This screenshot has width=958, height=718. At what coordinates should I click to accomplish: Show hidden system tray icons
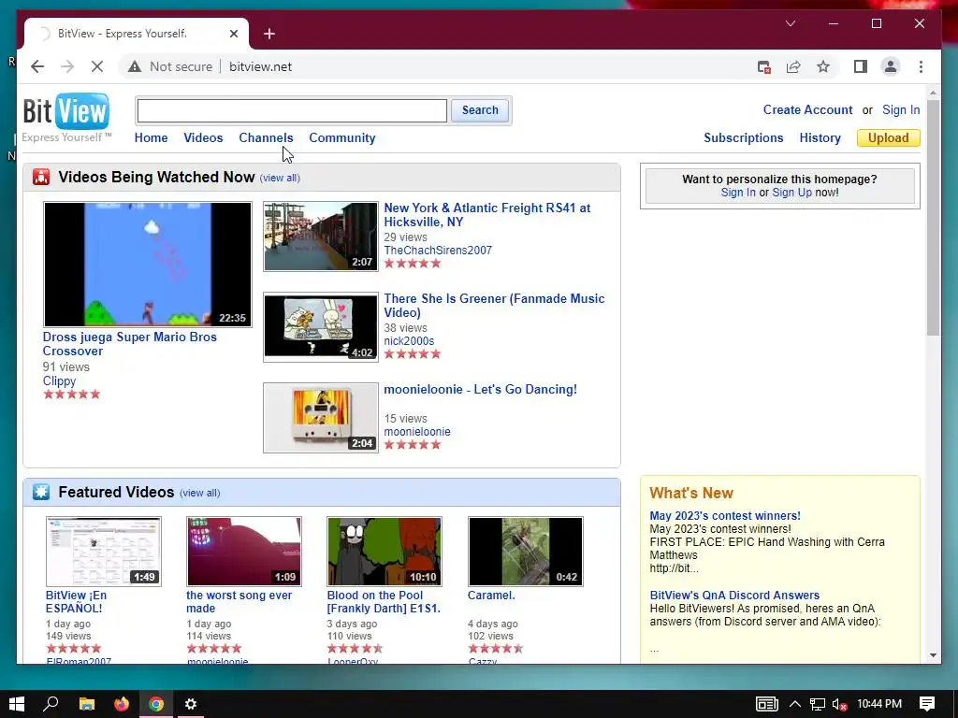pos(795,704)
